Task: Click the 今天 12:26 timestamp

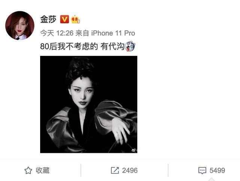Action: (57, 33)
